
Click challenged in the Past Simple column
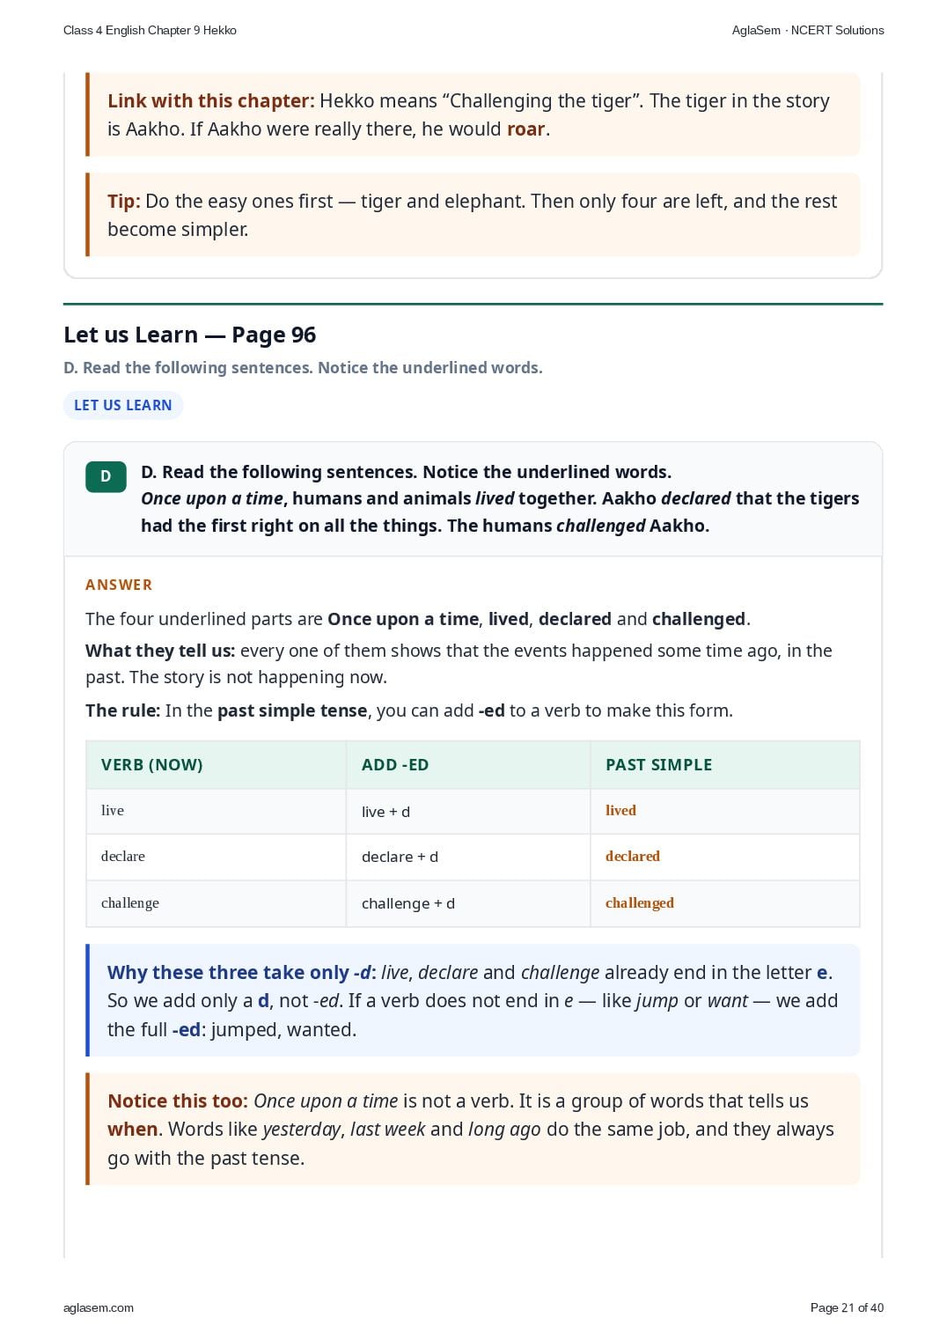pos(640,902)
